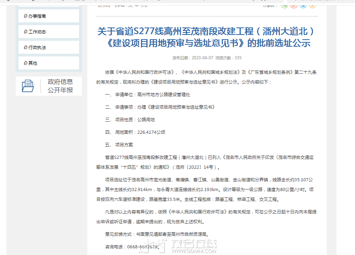
Task: Share the article via red Weibo icon
Action: click(x=294, y=6)
